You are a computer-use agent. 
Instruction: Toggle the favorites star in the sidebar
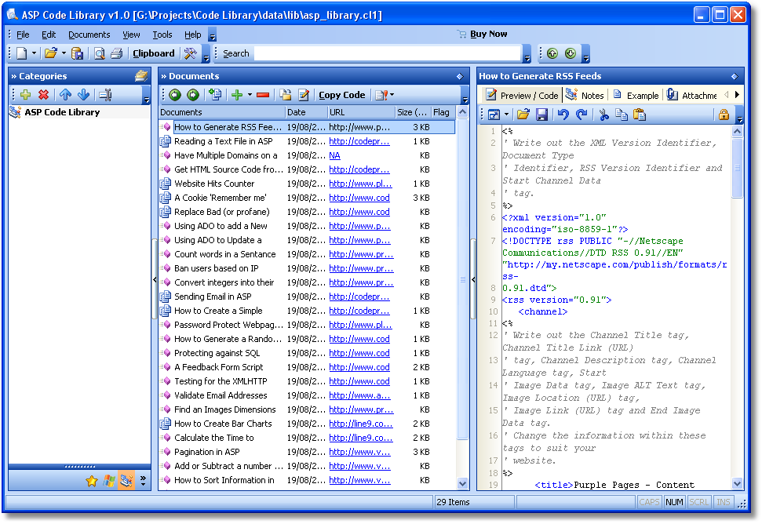(x=92, y=480)
